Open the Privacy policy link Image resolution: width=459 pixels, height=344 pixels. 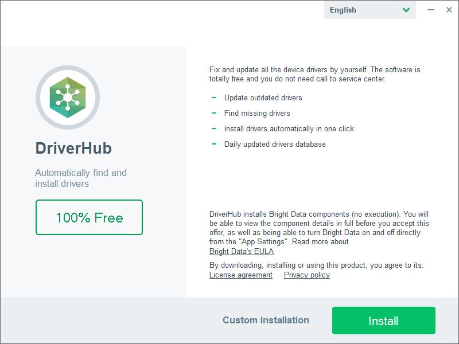tap(307, 275)
